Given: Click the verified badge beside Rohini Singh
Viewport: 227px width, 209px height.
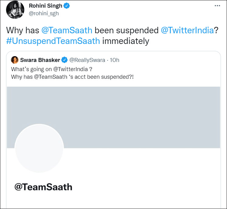Looking at the screenshot, I should (x=66, y=6).
